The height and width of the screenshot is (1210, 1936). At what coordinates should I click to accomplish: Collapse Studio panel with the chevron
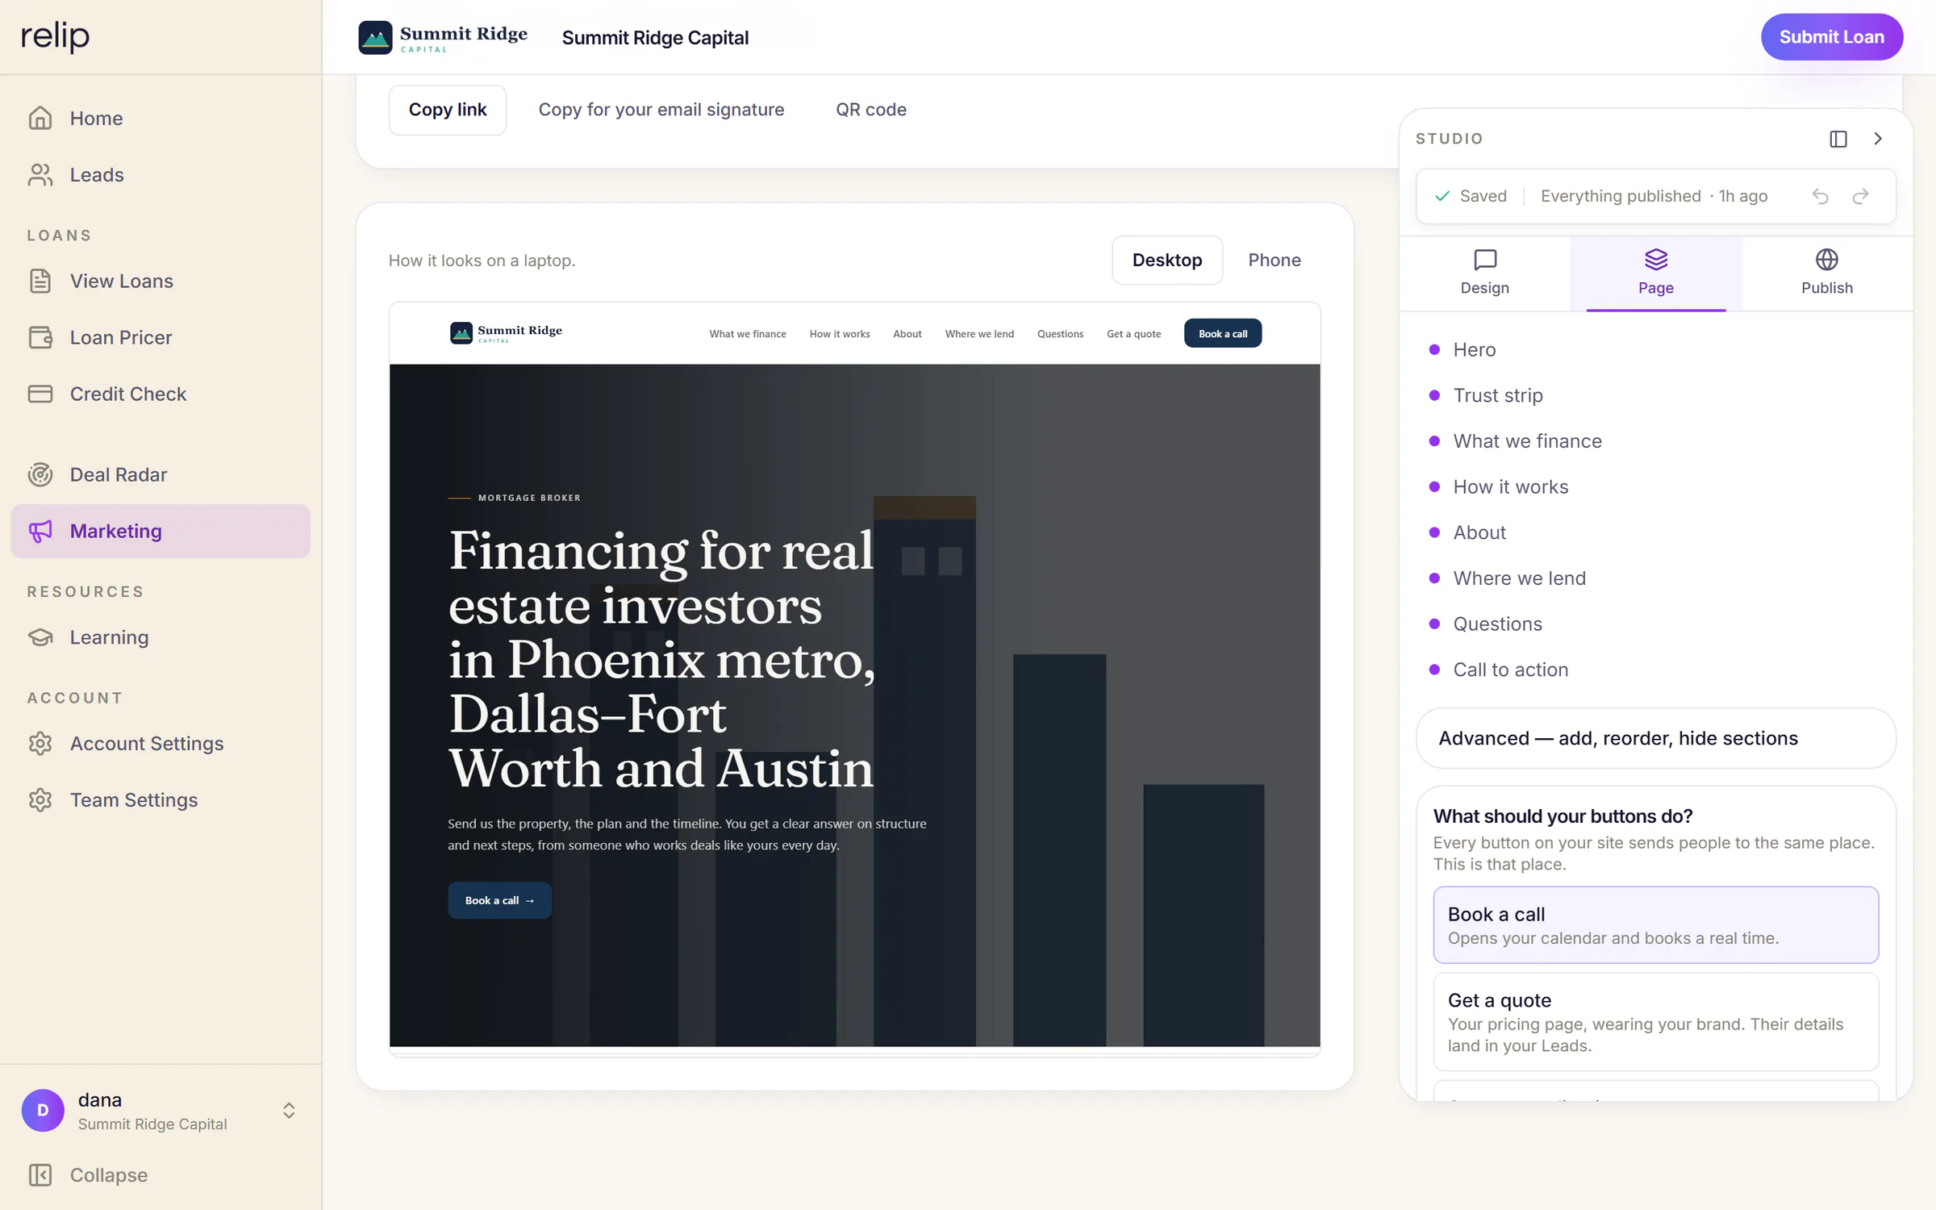[1878, 139]
